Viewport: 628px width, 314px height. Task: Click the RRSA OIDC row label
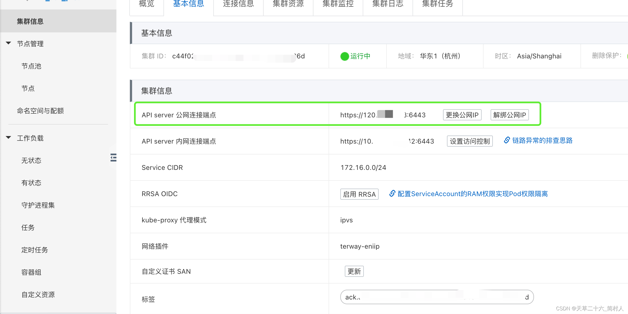point(160,194)
